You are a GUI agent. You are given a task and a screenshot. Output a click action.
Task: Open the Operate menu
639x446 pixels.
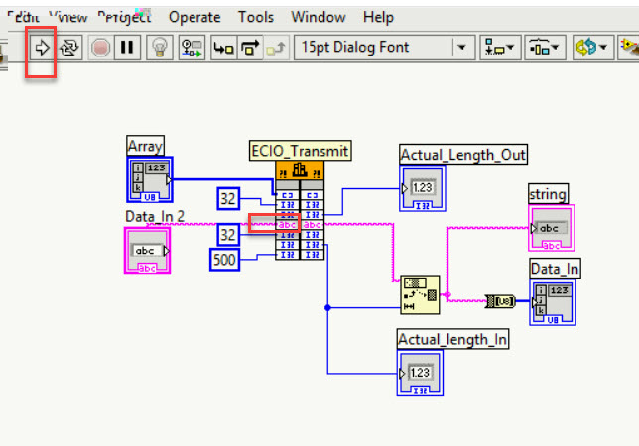click(x=194, y=17)
